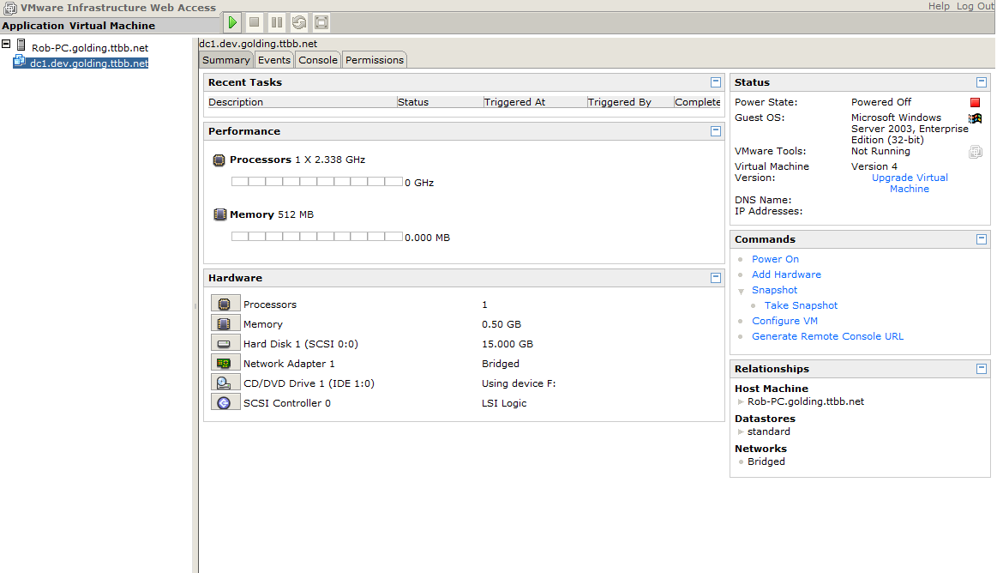Collapse the Commands panel
Viewport: 997px width, 573px height.
coord(981,239)
